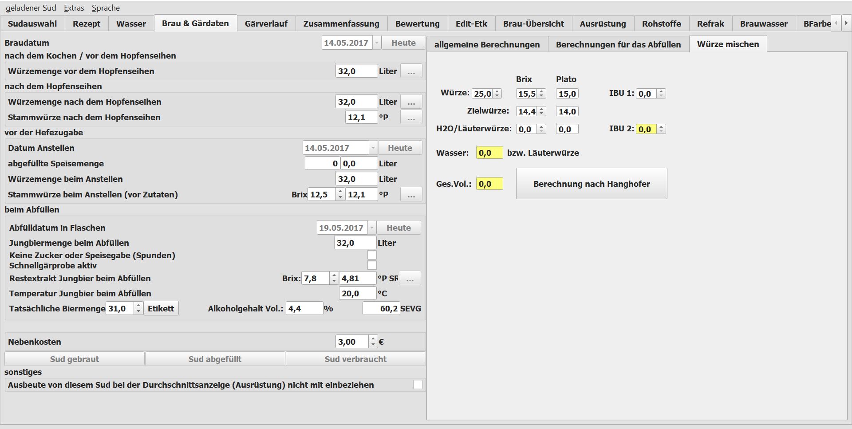
Task: Open ellipsis button for Würzemenge vor dem Hopfenseihen
Action: click(411, 71)
